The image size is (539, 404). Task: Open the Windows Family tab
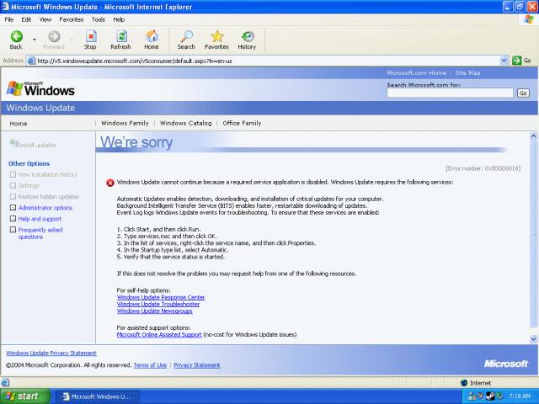(x=125, y=123)
